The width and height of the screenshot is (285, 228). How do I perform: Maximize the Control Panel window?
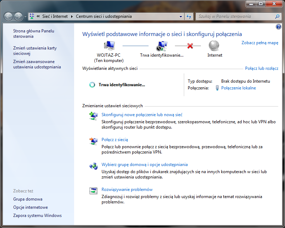[261, 4]
